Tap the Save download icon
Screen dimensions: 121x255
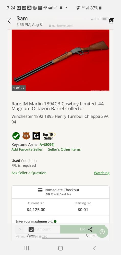pyautogui.click(x=31, y=229)
